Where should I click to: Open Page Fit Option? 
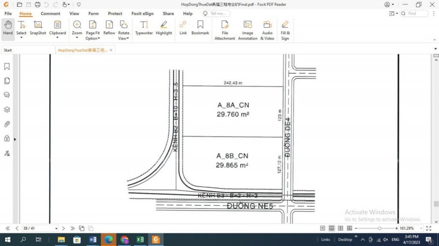[x=93, y=30]
